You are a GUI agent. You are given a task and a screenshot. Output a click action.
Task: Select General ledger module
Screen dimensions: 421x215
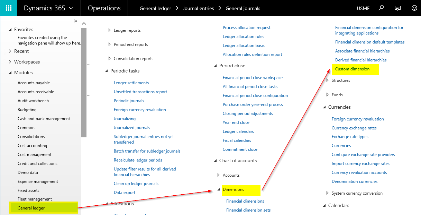tap(44, 208)
